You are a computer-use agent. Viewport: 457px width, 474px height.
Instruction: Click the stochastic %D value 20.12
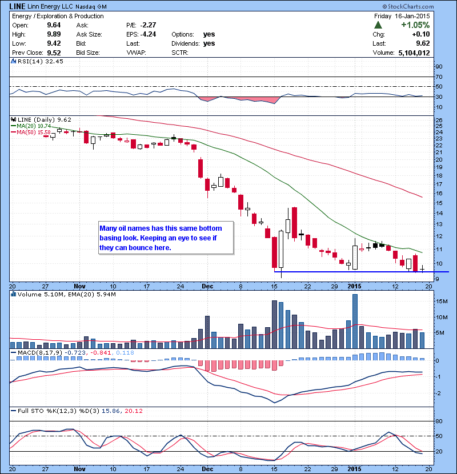pyautogui.click(x=133, y=411)
